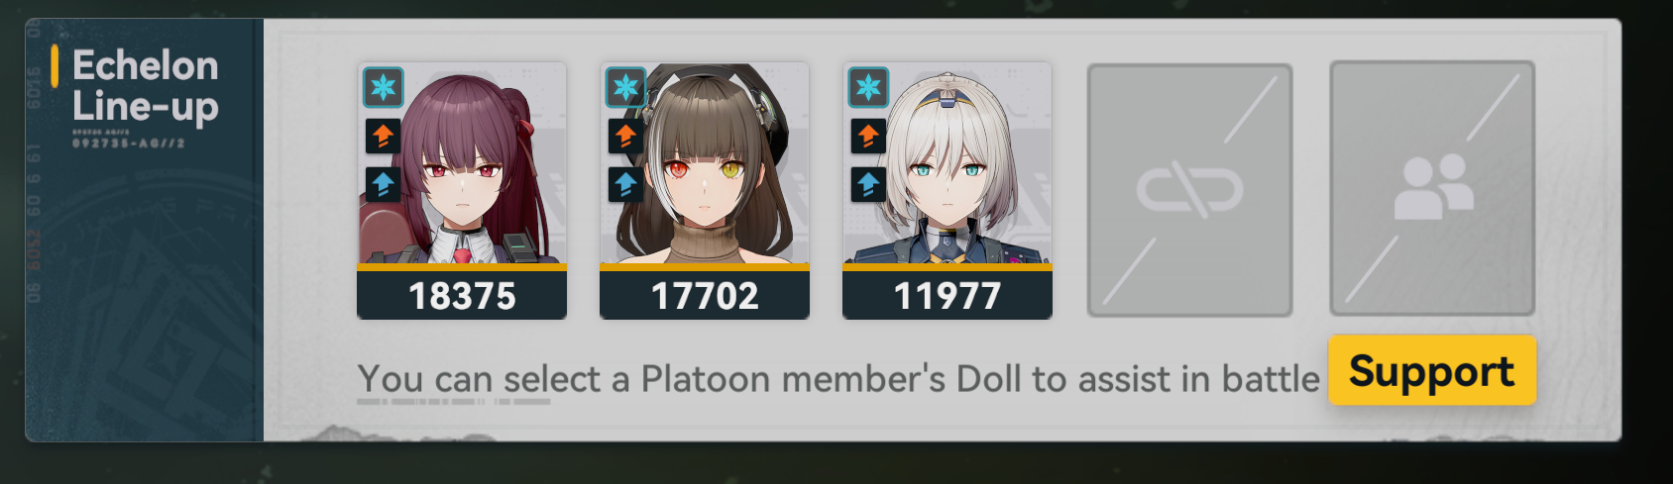Screen dimensions: 1673x484
Task: Open the yellow Support button
Action: 1432,370
